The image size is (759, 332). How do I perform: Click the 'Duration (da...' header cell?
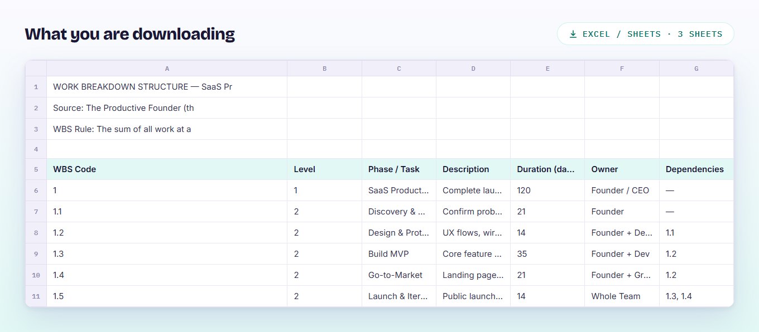547,169
